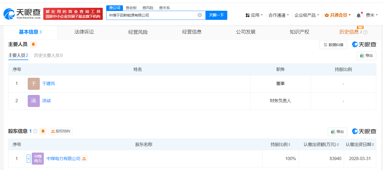
Task: Click the 天眼一下 search button
Action: pos(216,15)
